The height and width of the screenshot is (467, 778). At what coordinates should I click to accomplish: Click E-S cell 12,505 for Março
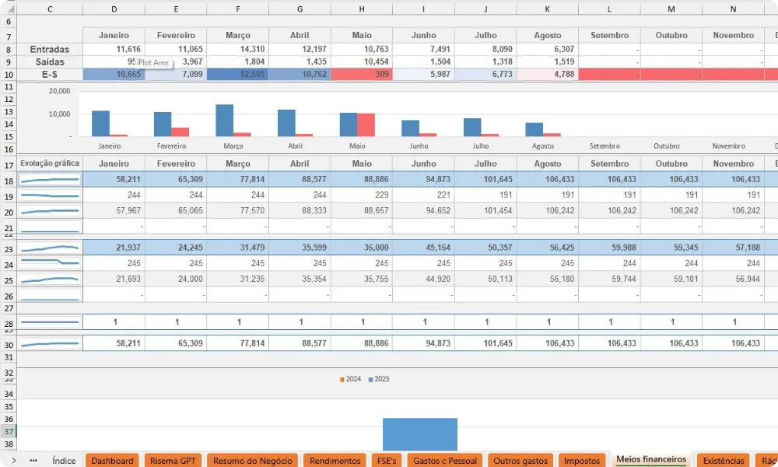(237, 74)
